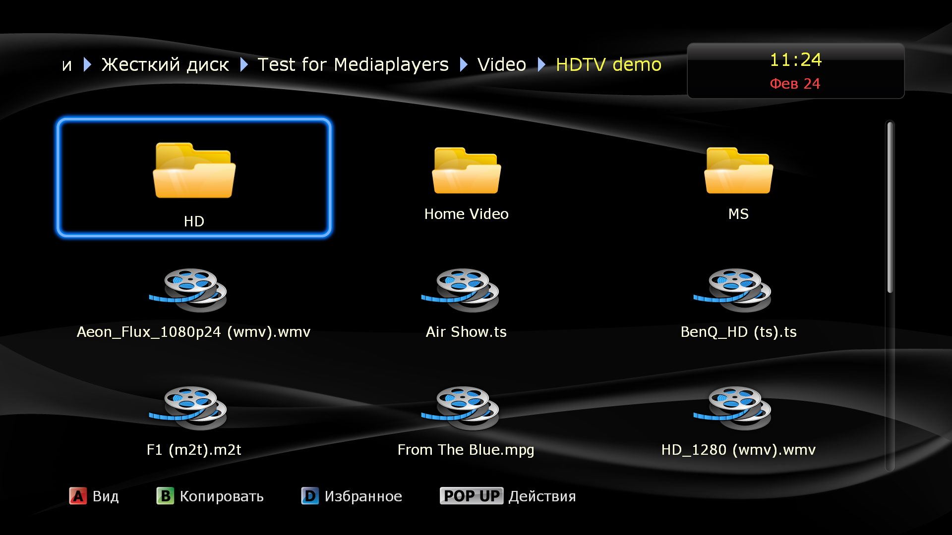Open From The Blue.mpg video
The image size is (952, 535).
coord(461,408)
